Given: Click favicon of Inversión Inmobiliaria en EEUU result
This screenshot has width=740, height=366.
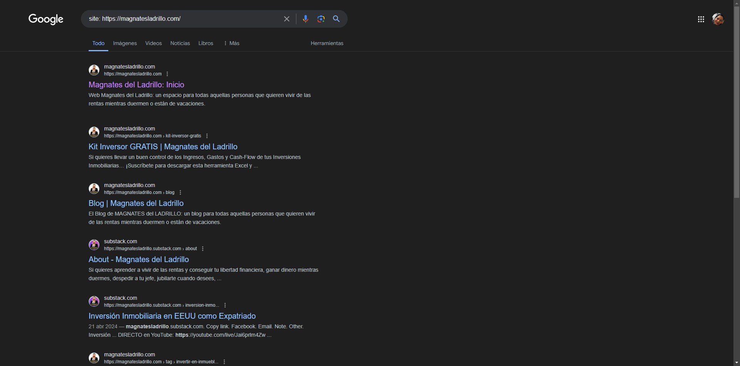Looking at the screenshot, I should pos(94,301).
